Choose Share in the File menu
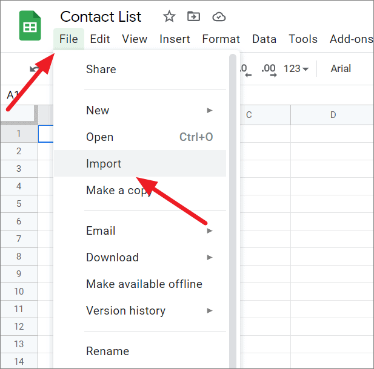Screen dimensions: 374x369 101,69
